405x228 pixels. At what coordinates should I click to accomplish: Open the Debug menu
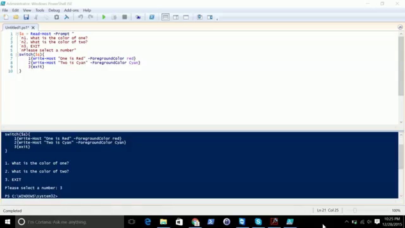coord(54,10)
